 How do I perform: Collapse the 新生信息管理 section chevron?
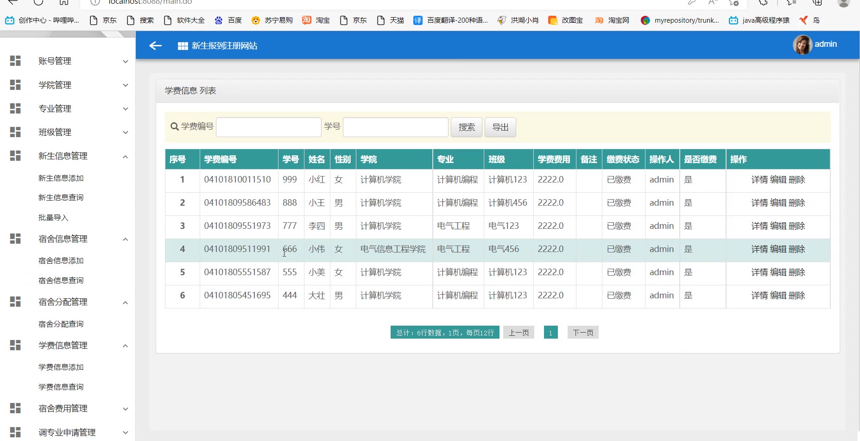(x=125, y=157)
